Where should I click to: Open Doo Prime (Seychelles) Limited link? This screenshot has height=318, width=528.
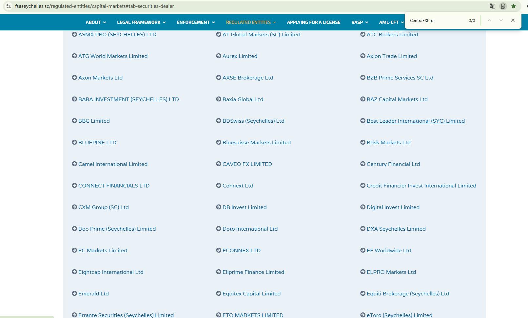[x=117, y=229]
